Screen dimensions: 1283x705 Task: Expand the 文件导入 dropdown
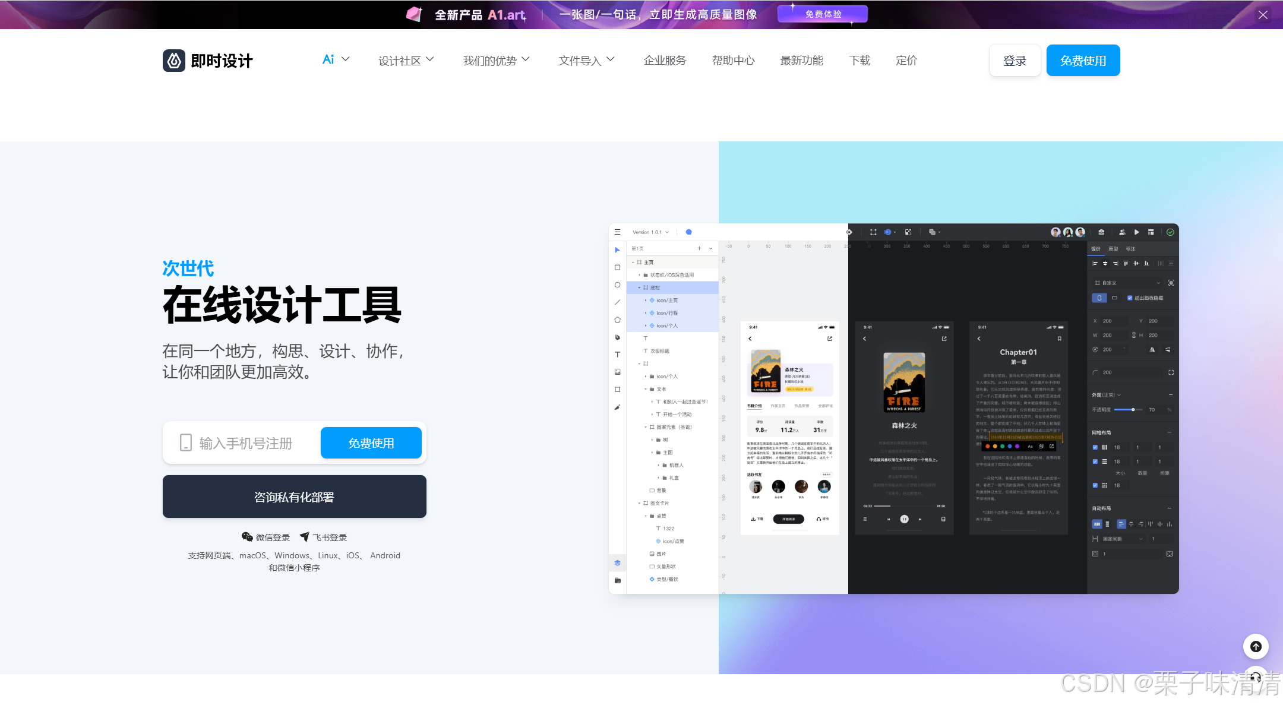pos(586,61)
